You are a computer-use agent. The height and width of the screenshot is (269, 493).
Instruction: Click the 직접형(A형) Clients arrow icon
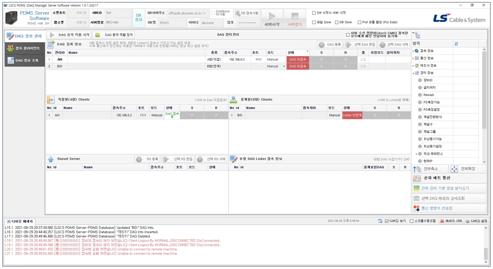51,100
